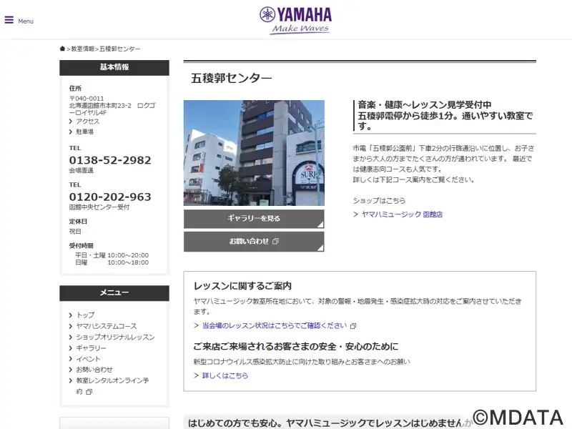This screenshot has height=429, width=572.
Task: Click the レッスンに関するご案内 heading
Action: (242, 285)
